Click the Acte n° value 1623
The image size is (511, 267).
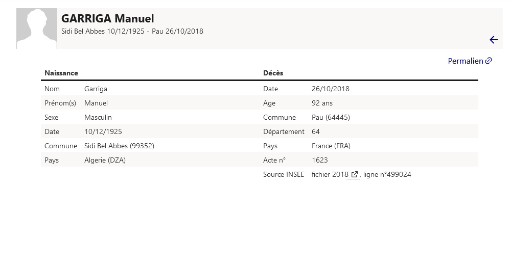(x=320, y=160)
